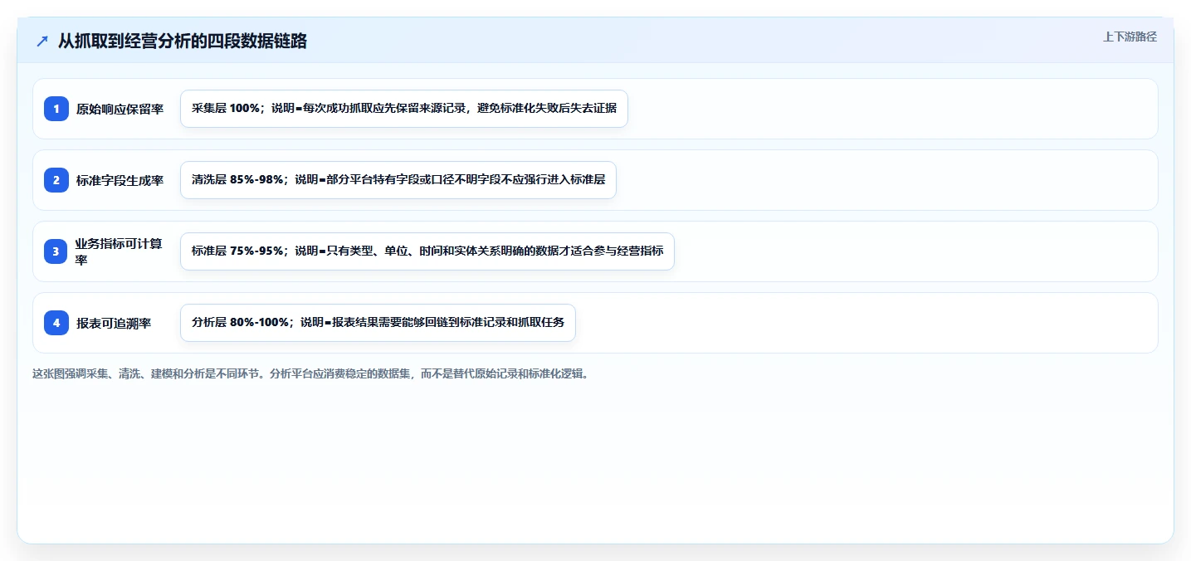Select the step number 3 badge
The width and height of the screenshot is (1191, 561).
pyautogui.click(x=56, y=251)
